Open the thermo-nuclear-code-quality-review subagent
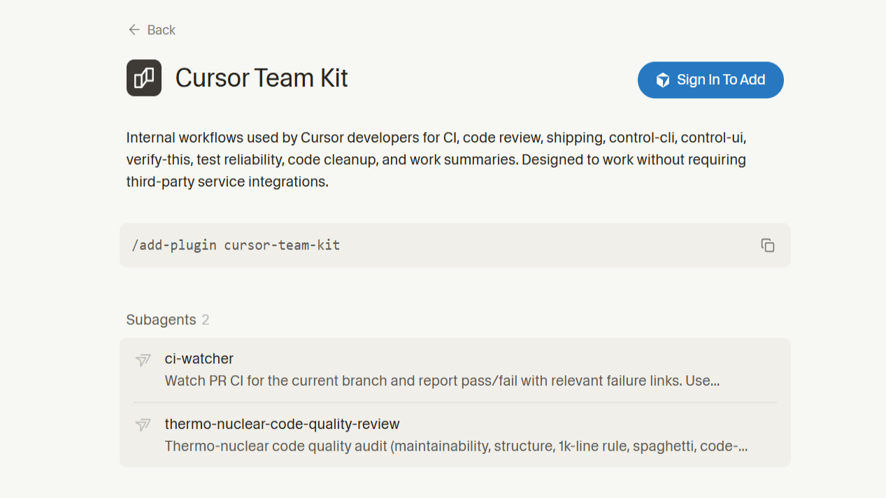 click(x=455, y=434)
